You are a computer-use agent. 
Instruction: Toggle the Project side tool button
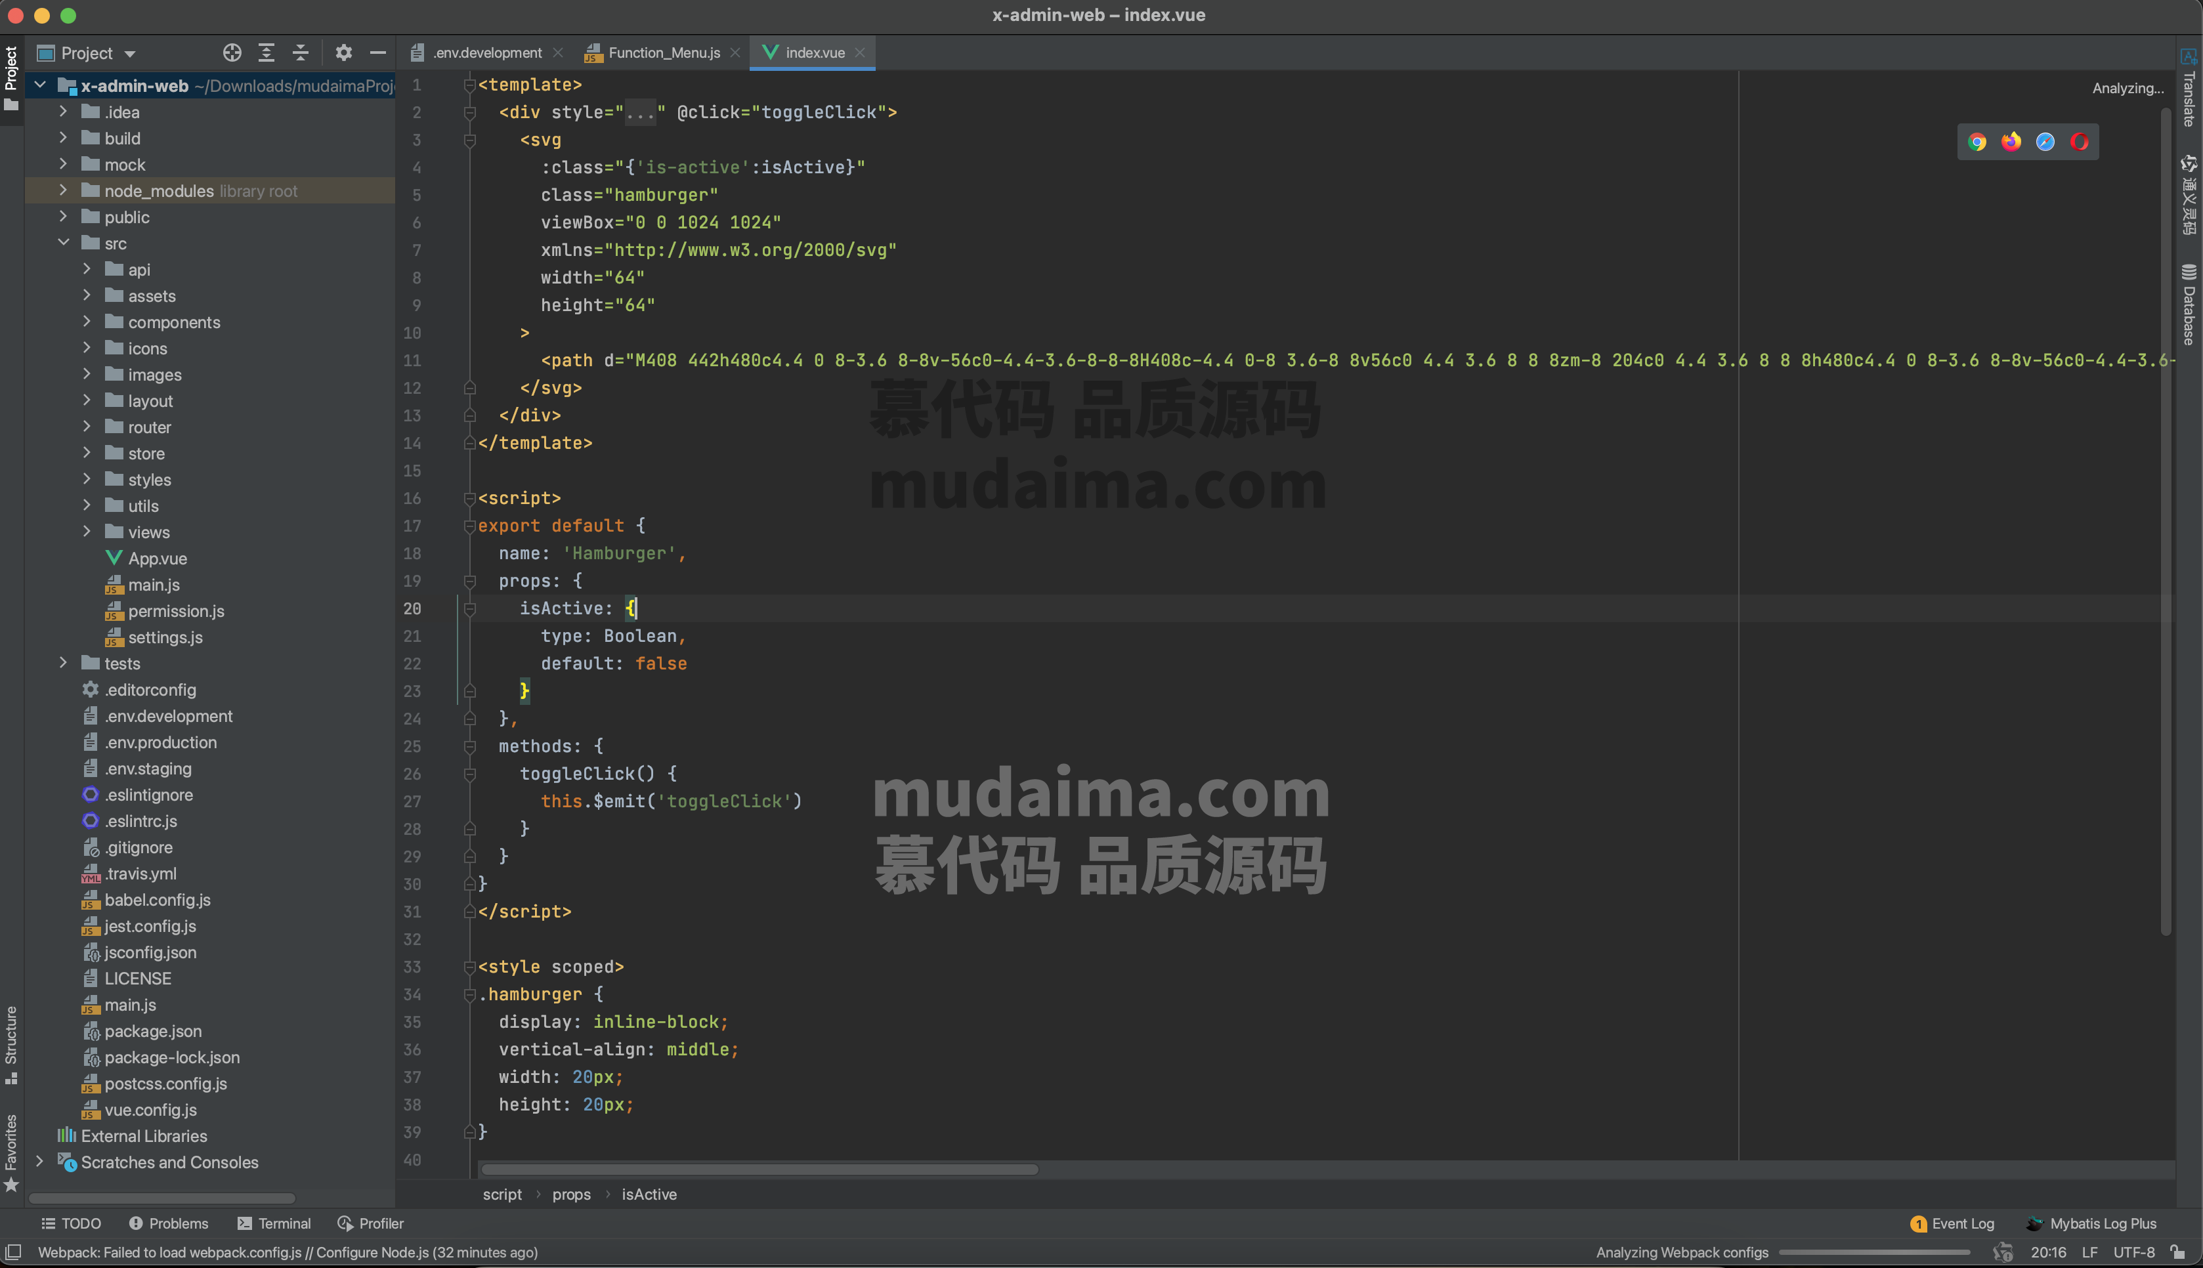[x=11, y=79]
